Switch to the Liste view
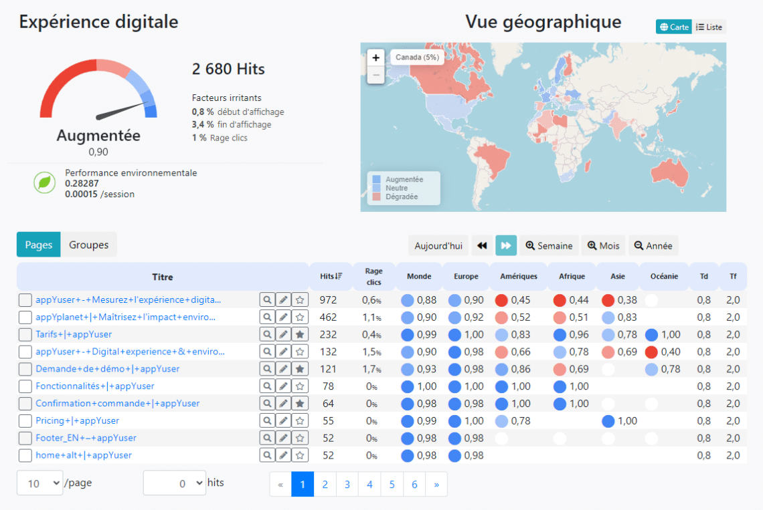763x510 pixels. 708,27
